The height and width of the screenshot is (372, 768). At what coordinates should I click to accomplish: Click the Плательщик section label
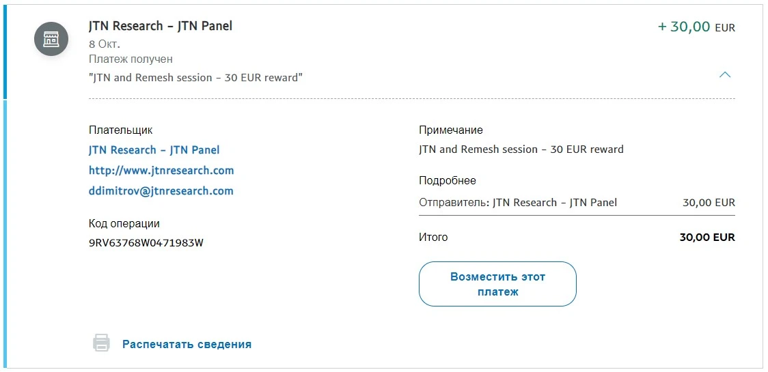(x=120, y=130)
